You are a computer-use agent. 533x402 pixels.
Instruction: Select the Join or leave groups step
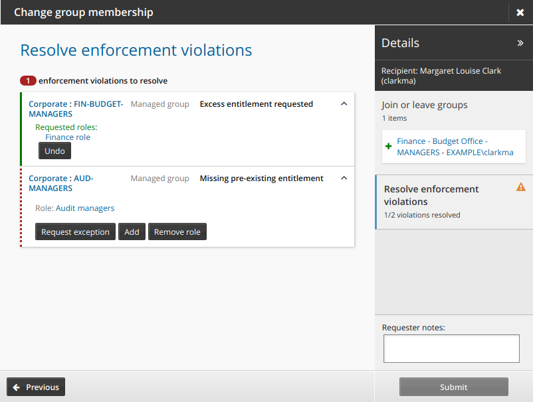425,105
